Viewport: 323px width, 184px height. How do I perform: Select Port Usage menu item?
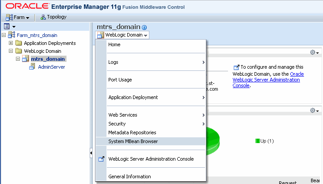151,80
